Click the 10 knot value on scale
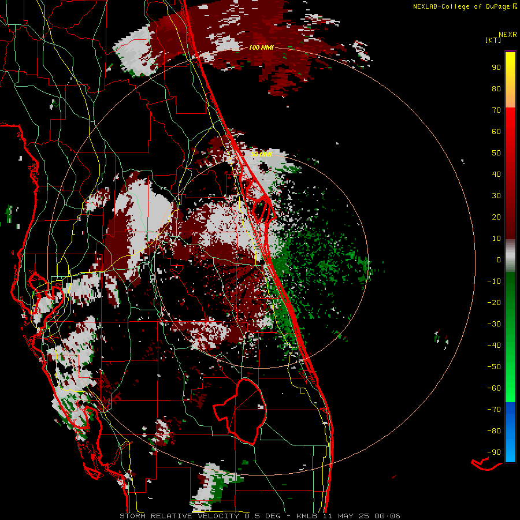 point(496,239)
